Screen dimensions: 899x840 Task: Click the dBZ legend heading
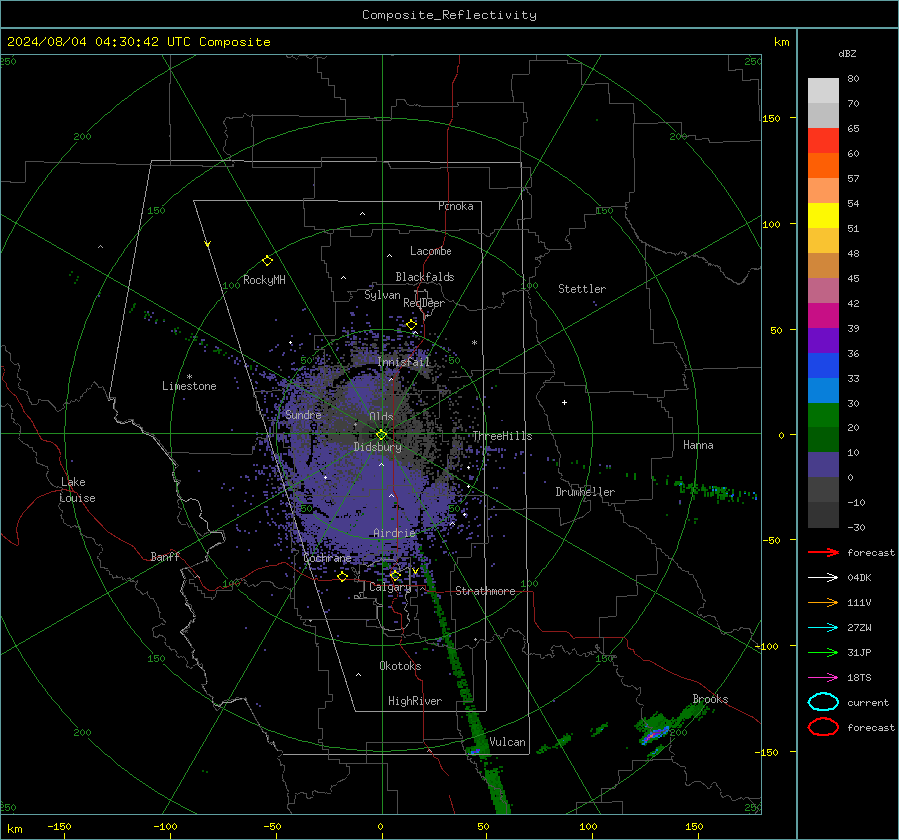coord(847,53)
